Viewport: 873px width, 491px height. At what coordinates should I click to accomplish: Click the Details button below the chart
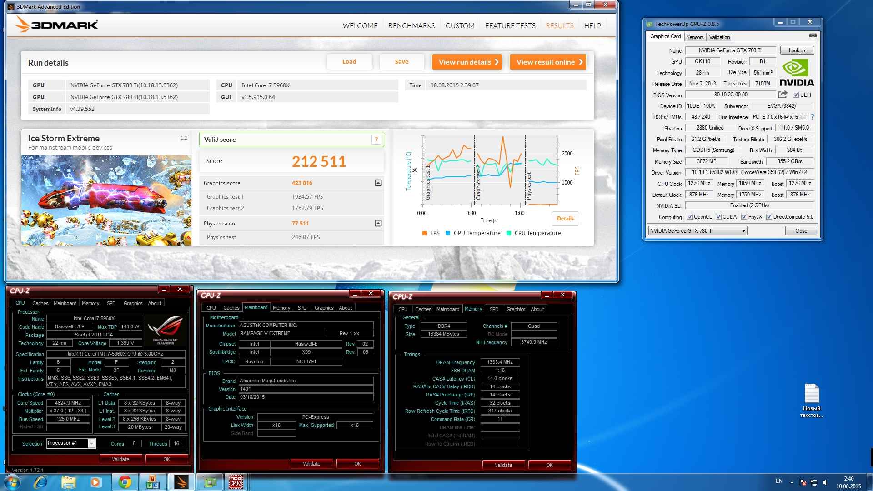tap(565, 219)
